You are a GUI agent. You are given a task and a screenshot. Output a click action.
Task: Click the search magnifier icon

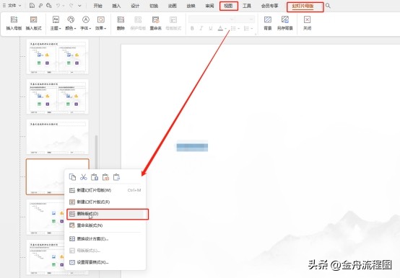click(328, 6)
